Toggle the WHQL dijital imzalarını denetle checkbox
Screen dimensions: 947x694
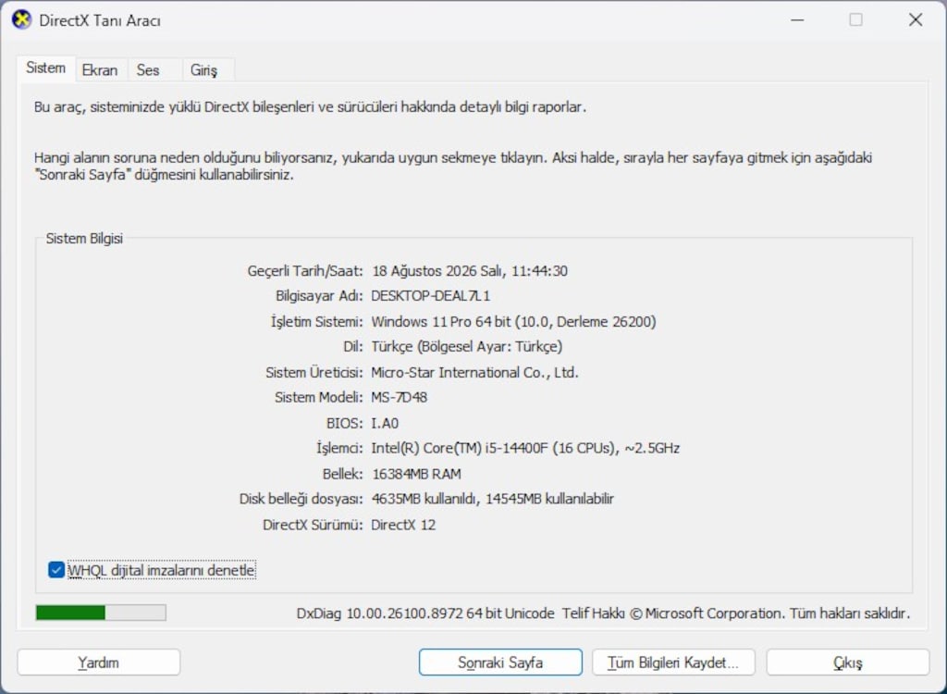pos(56,570)
